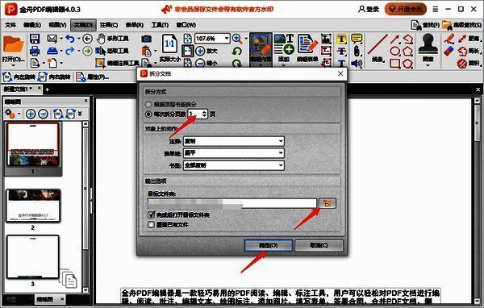Open the 107.6% zoom level dropdown
Image resolution: width=484 pixels, height=308 pixels.
[227, 39]
